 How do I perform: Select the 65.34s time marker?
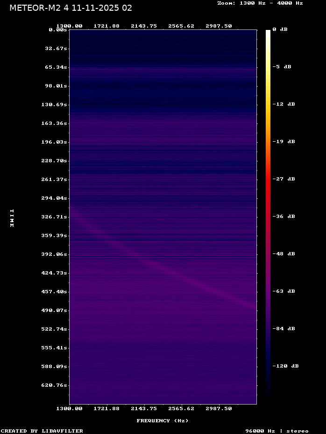tap(56, 67)
